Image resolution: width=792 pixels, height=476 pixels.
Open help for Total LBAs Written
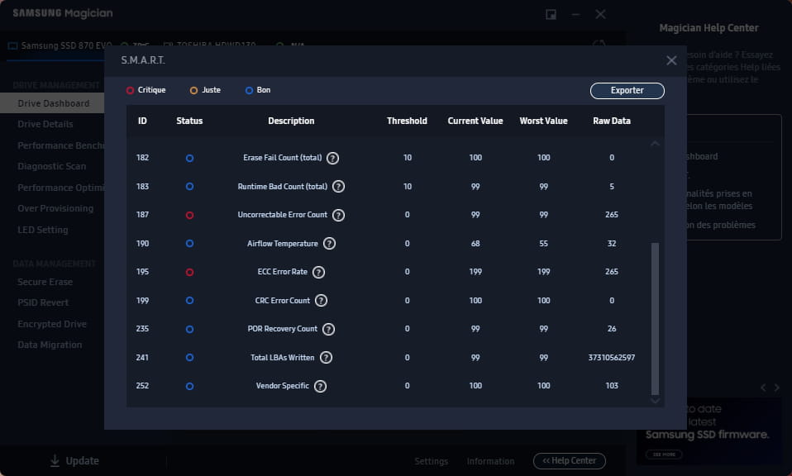tap(326, 358)
